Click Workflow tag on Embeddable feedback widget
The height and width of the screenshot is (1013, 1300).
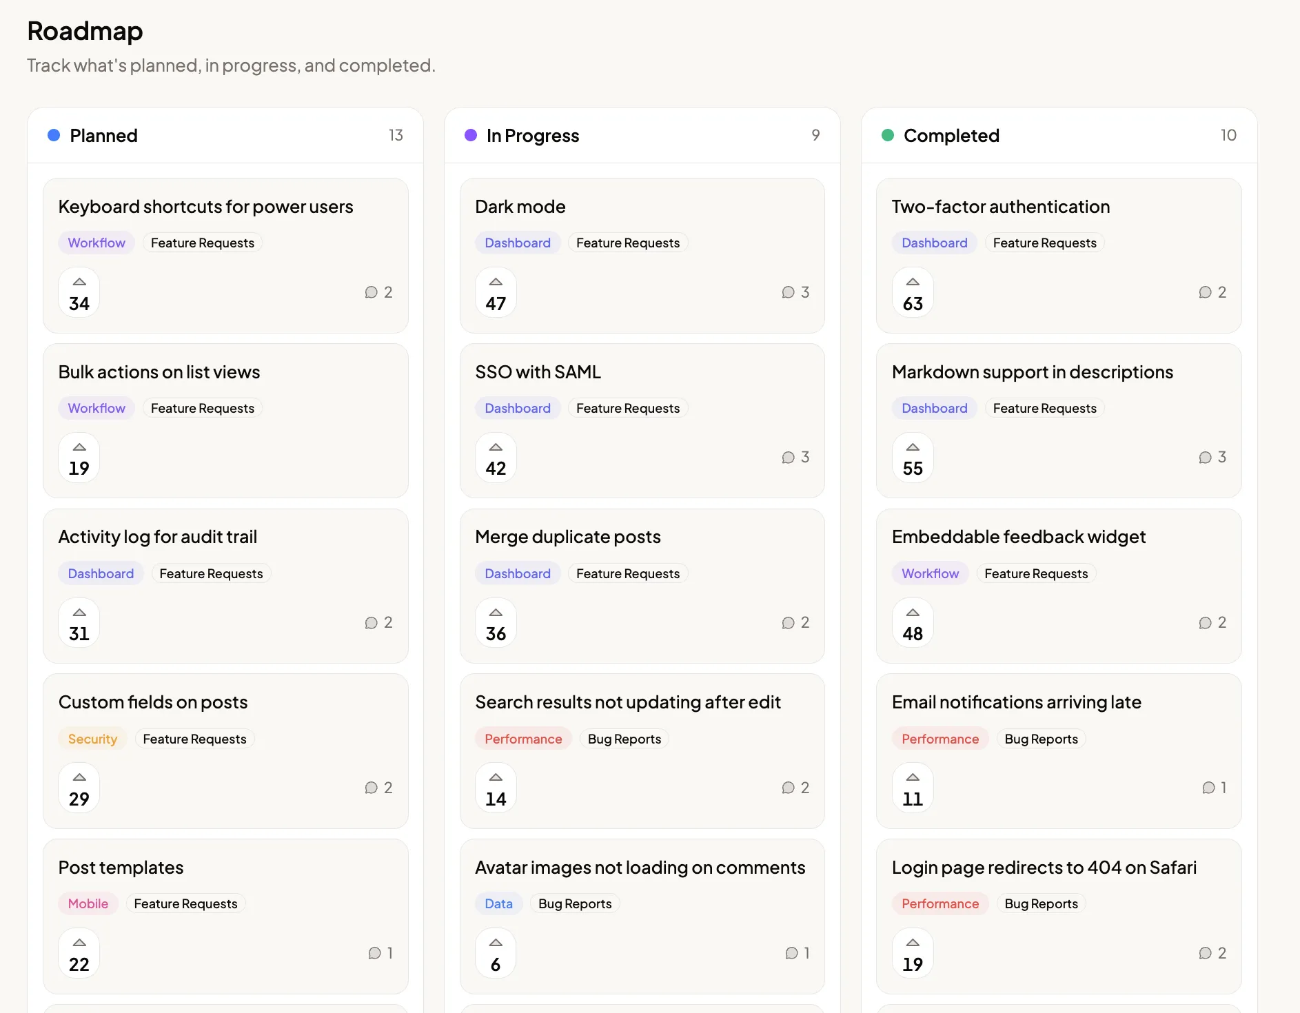930,573
